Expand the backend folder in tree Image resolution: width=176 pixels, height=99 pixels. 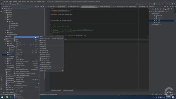(4, 10)
